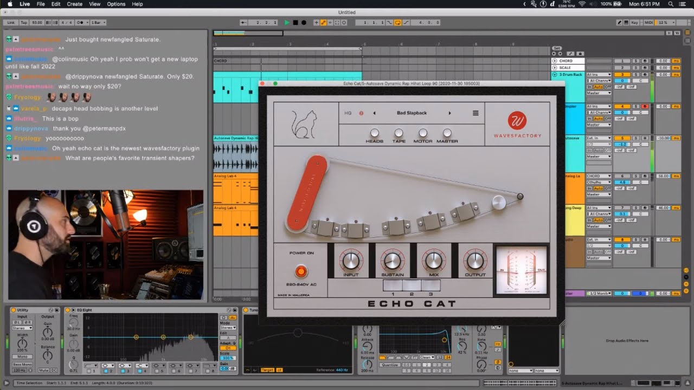Screen dimensions: 694x390
Task: Click the Echo Cat cat logo
Action: (x=304, y=125)
